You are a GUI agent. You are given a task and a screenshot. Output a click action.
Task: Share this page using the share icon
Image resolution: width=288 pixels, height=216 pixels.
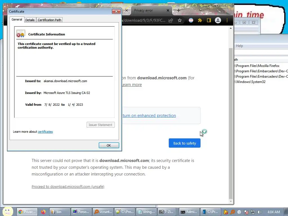pyautogui.click(x=171, y=20)
